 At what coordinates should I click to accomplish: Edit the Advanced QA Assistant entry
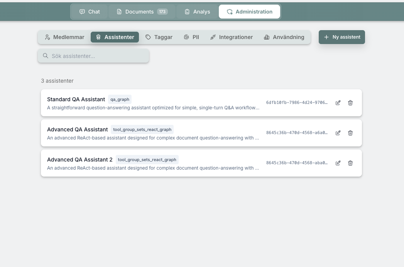pyautogui.click(x=338, y=133)
